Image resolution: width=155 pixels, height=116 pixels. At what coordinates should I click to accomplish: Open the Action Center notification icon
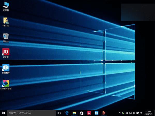138,113
